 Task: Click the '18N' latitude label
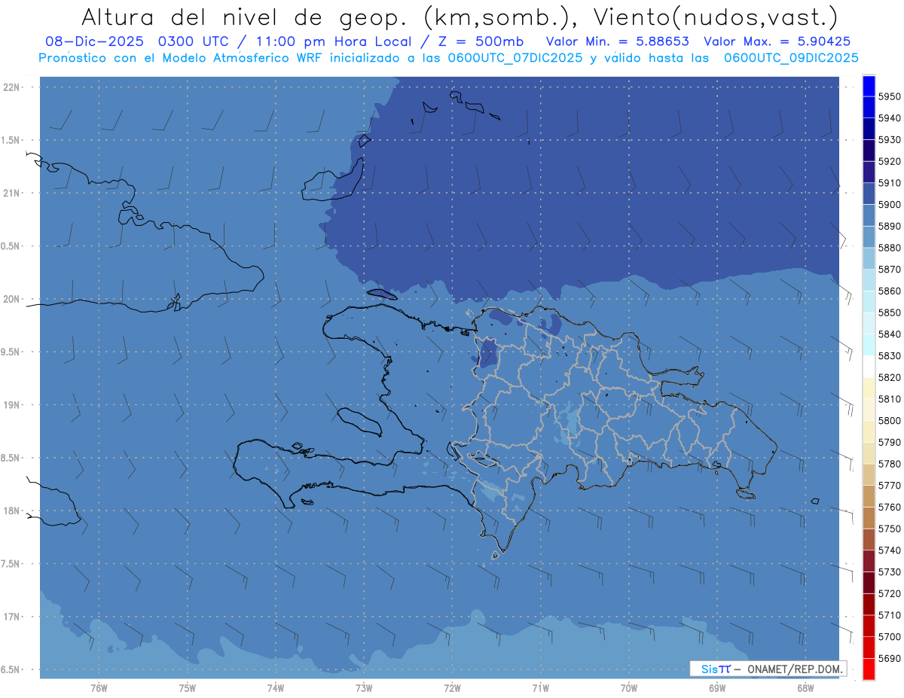[x=12, y=511]
